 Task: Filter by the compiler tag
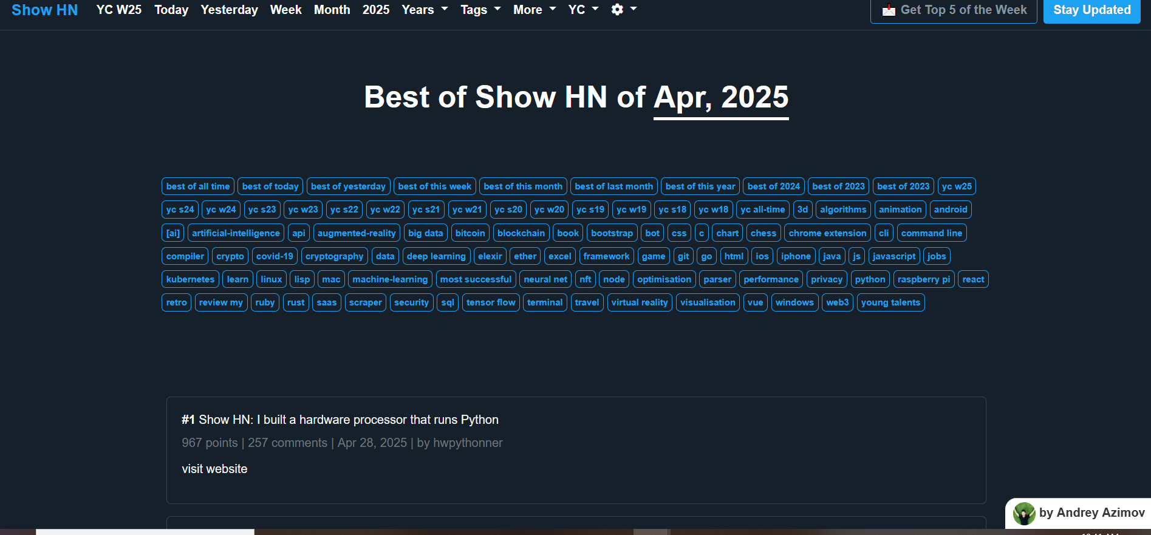[x=185, y=256]
